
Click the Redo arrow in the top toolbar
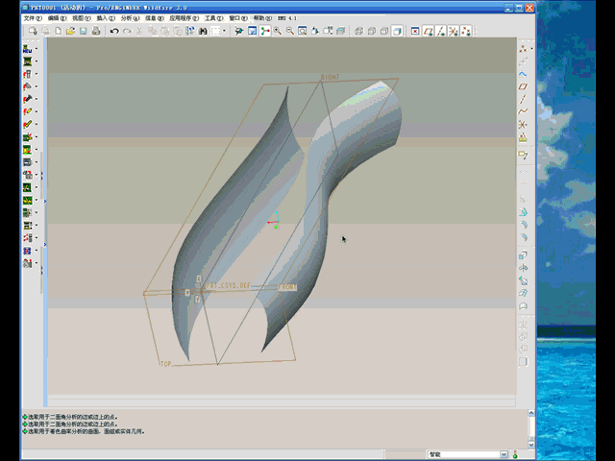[127, 32]
